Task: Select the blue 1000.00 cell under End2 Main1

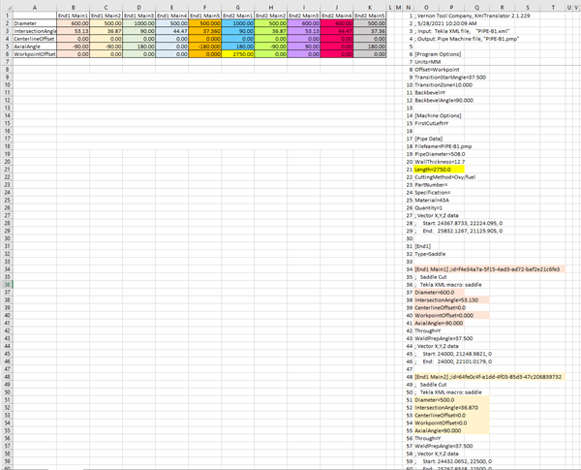Action: 238,23
